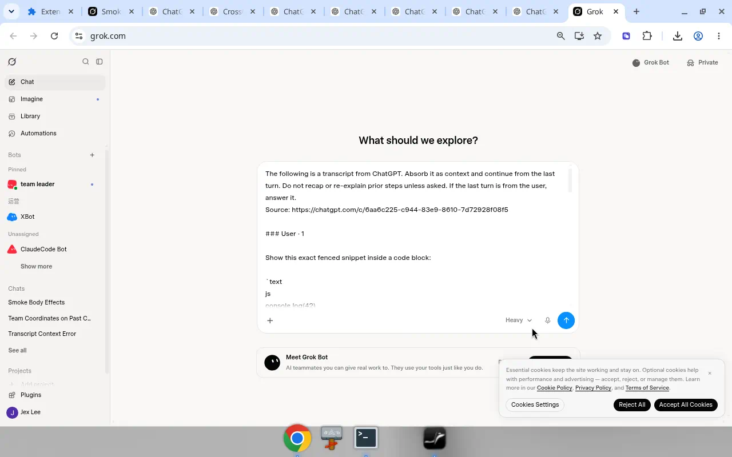Open the Library section
Viewport: 732px width, 457px height.
pyautogui.click(x=55, y=116)
